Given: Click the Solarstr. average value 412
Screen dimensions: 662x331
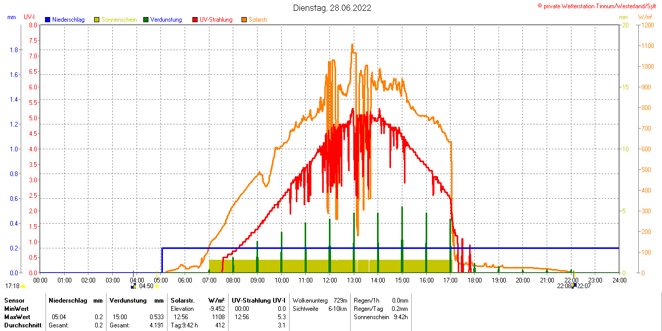Looking at the screenshot, I should click(220, 325).
